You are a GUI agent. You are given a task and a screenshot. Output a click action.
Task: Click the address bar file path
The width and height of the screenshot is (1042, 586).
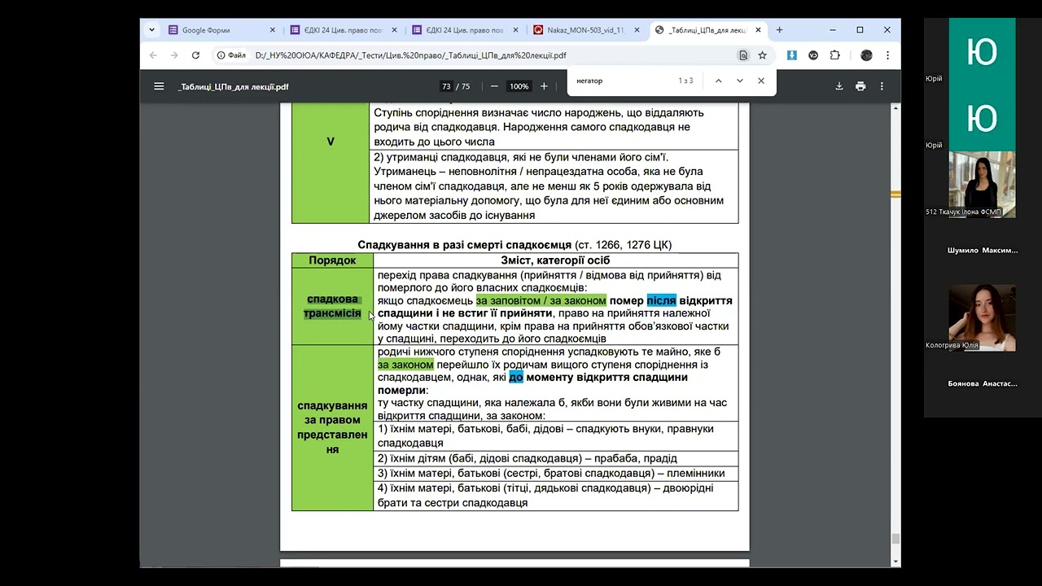tap(410, 55)
